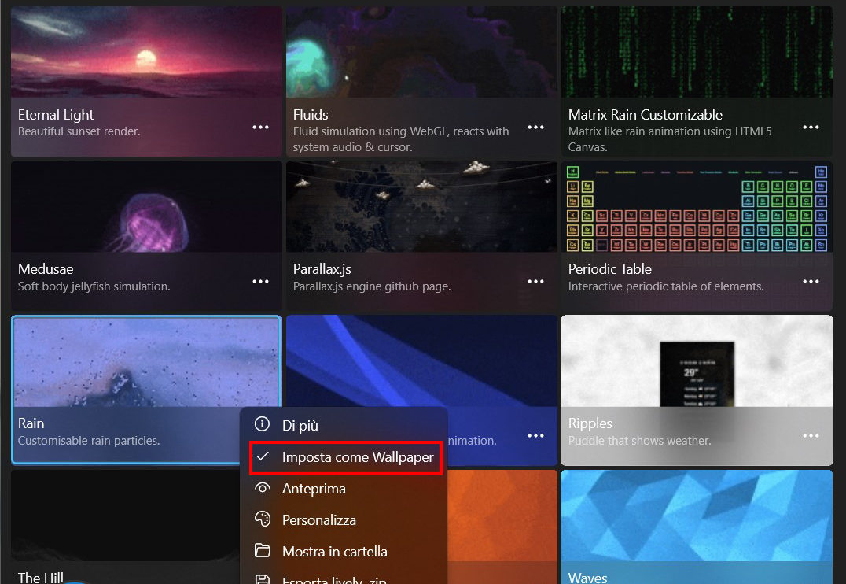Click the Waves title text
This screenshot has width=846, height=584.
coord(587,578)
